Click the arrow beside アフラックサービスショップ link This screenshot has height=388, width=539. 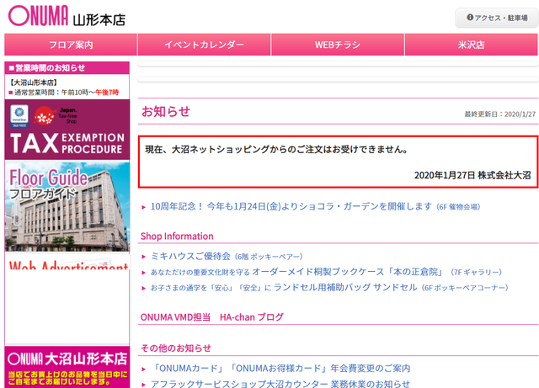click(x=144, y=385)
